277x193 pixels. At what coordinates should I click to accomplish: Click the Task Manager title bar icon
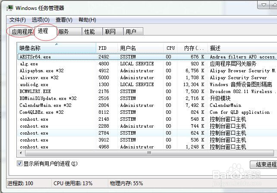10,8
